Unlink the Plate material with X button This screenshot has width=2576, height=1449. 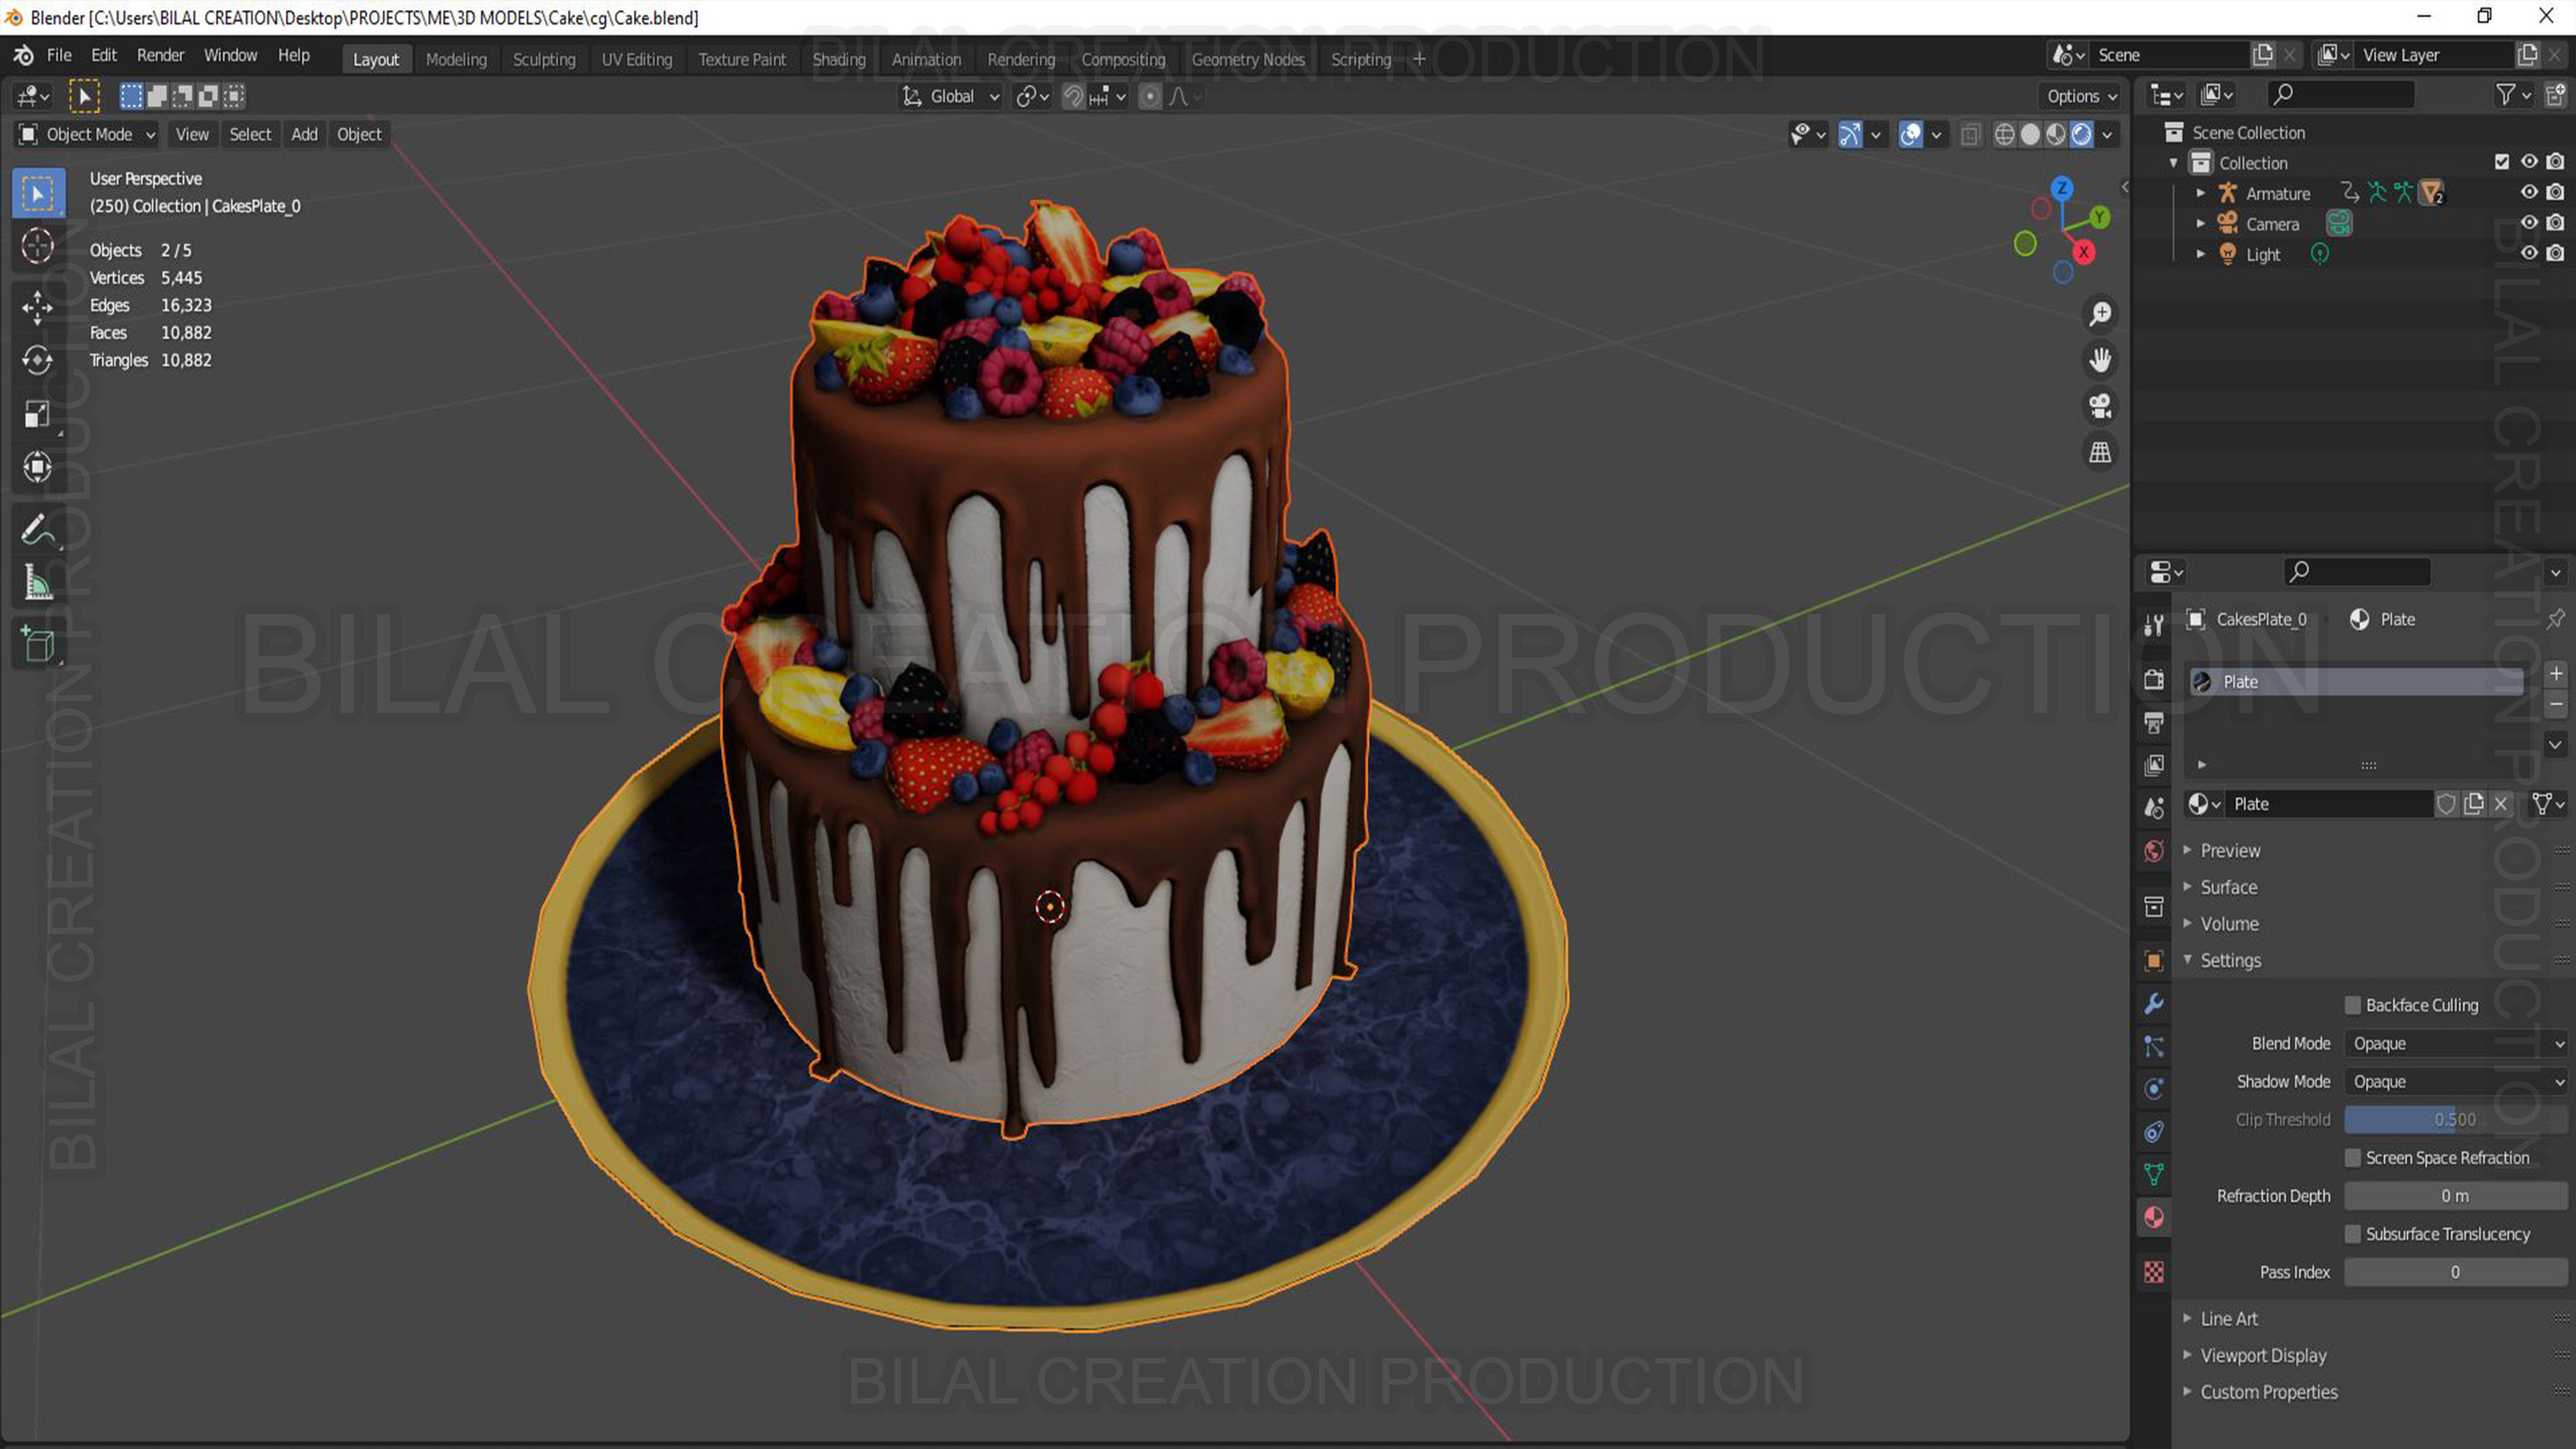click(2501, 804)
